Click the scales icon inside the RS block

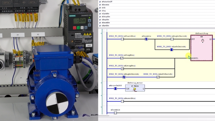point(203,41)
